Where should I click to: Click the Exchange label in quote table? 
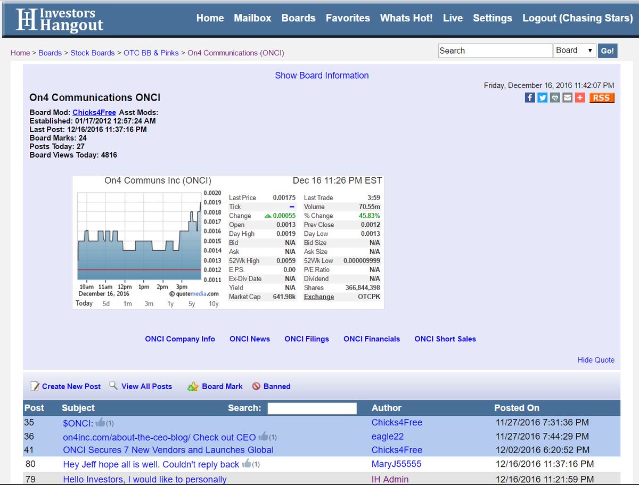(x=319, y=297)
